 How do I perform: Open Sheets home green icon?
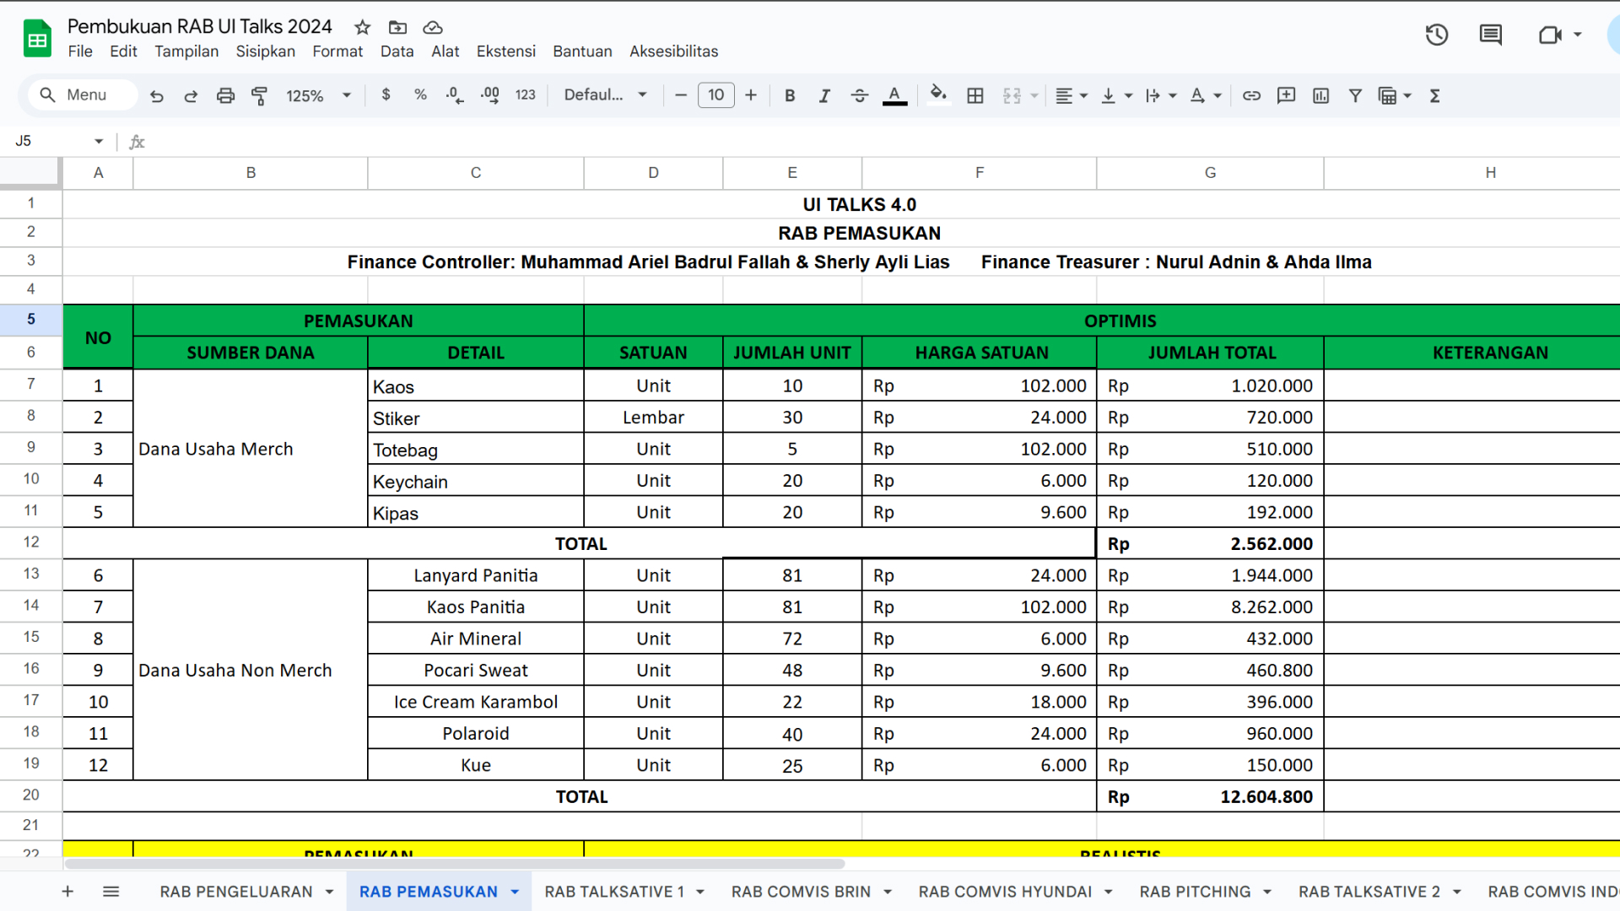click(37, 38)
